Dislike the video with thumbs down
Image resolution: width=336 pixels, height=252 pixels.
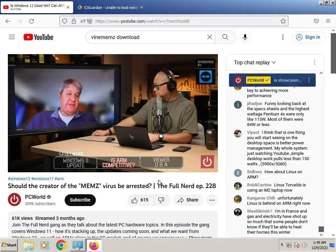tap(161, 200)
